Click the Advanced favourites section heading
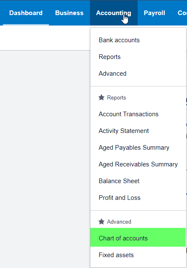Screen dimensions: 187x268 (119, 222)
